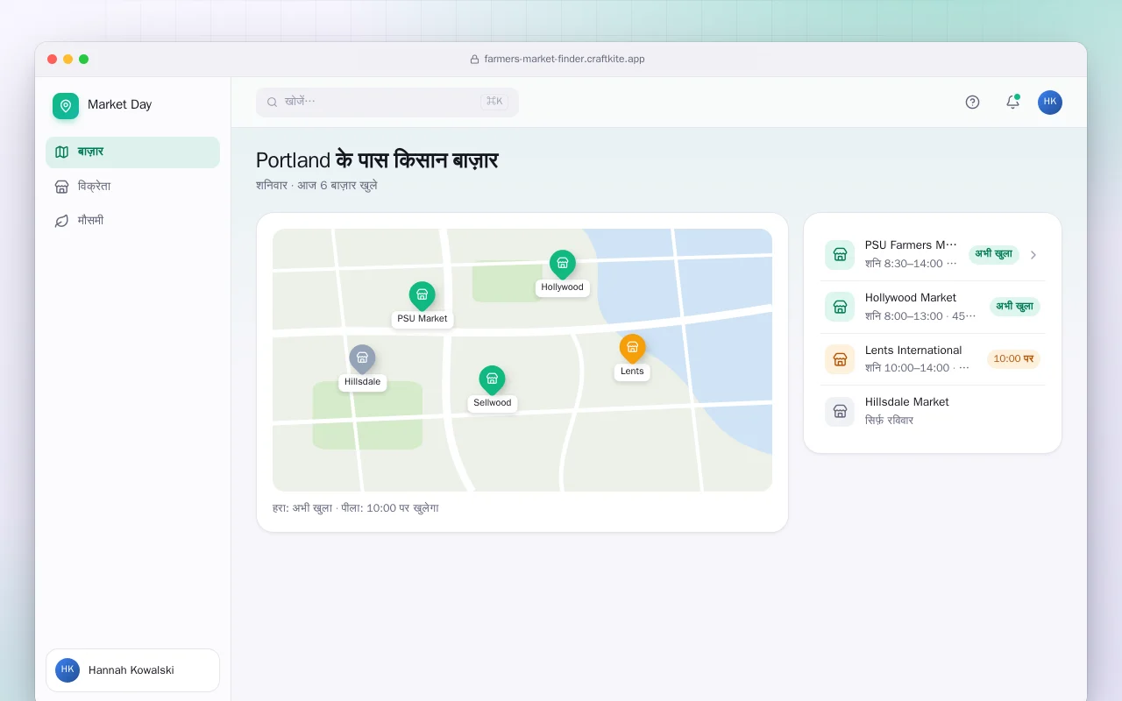Viewport: 1122px width, 701px height.
Task: Select the Sellwood map pin
Action: point(492,380)
